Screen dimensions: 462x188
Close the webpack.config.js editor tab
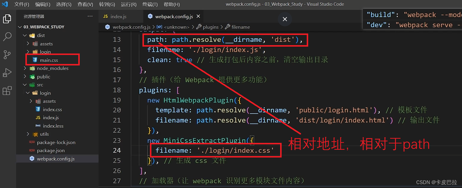click(x=198, y=16)
